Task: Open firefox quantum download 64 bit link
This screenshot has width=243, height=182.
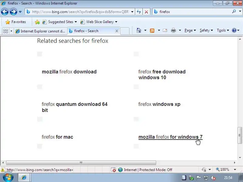Action: pos(74,107)
